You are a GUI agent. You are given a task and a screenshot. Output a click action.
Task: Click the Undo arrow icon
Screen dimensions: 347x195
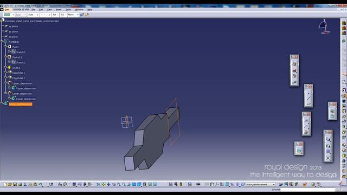40,184
